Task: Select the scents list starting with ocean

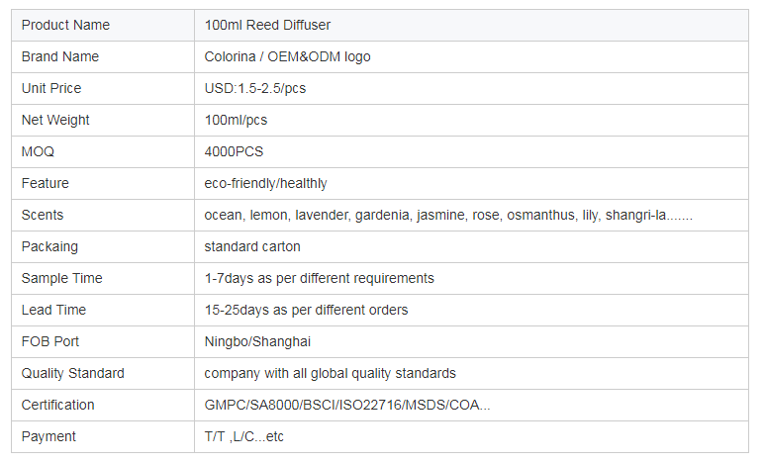Action: click(x=448, y=215)
